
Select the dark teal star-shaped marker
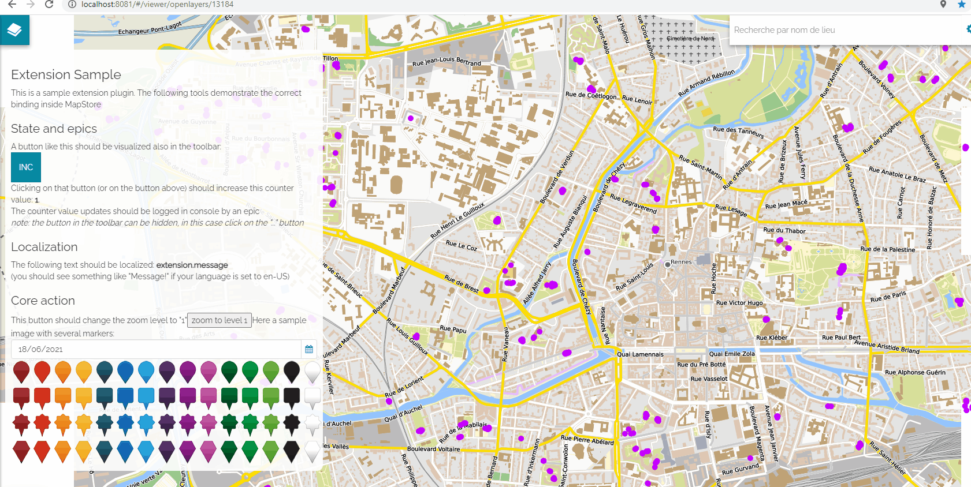click(x=105, y=425)
